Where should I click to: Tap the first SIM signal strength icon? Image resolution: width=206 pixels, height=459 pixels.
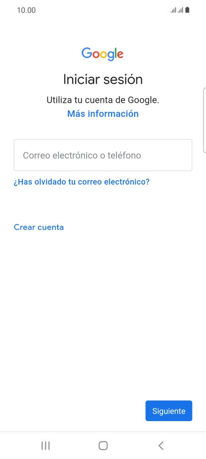pyautogui.click(x=173, y=10)
